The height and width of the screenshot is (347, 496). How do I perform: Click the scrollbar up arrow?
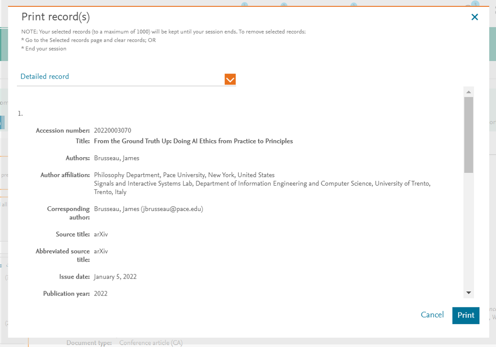point(468,92)
